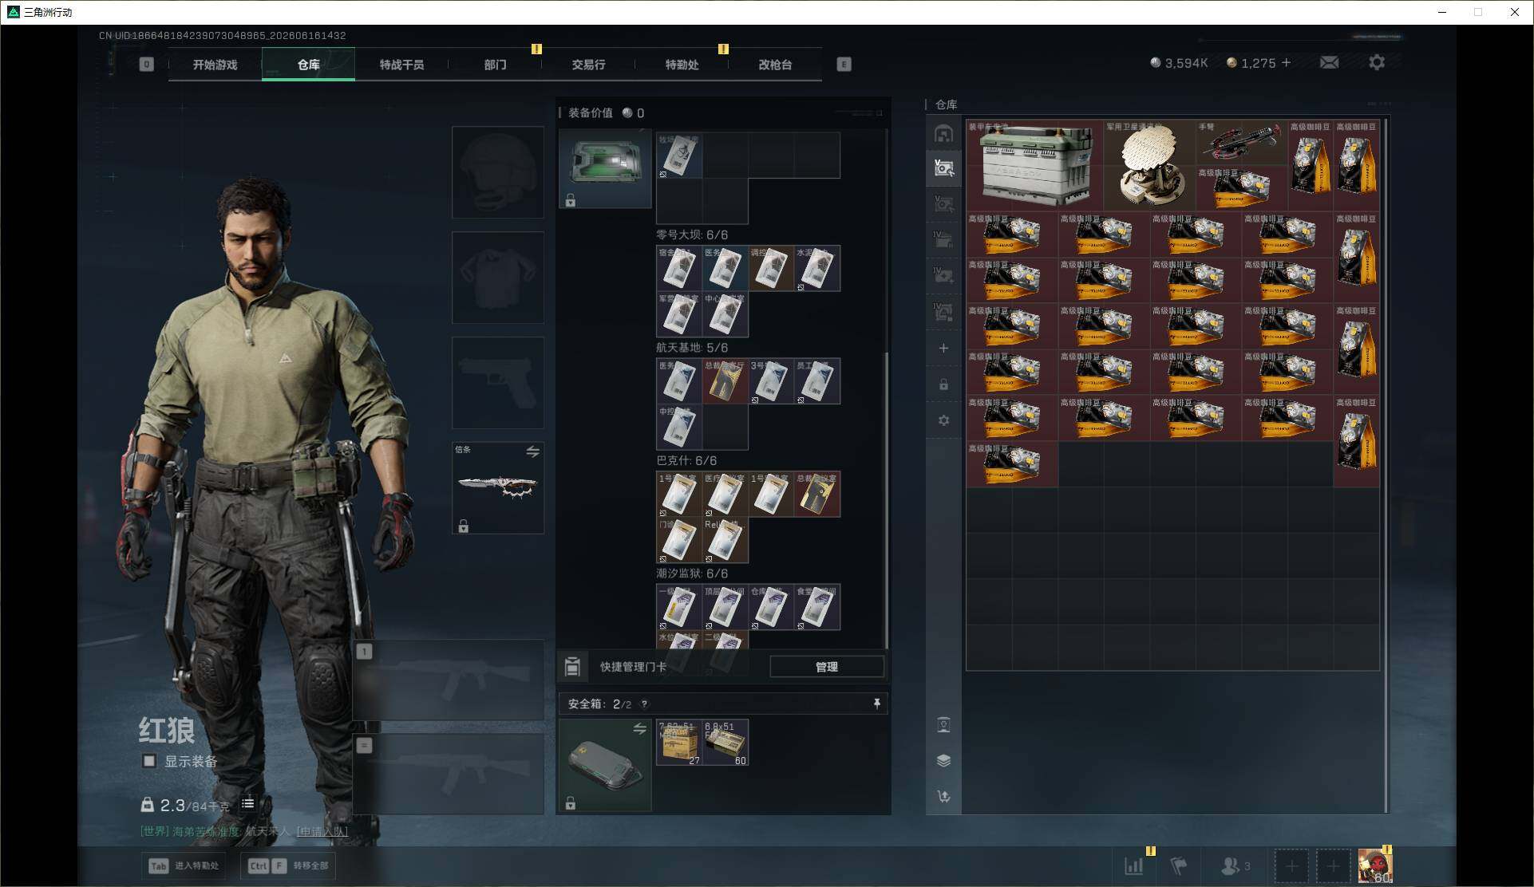Open the 改枪台 tab
Viewport: 1534px width, 887px height.
click(775, 65)
